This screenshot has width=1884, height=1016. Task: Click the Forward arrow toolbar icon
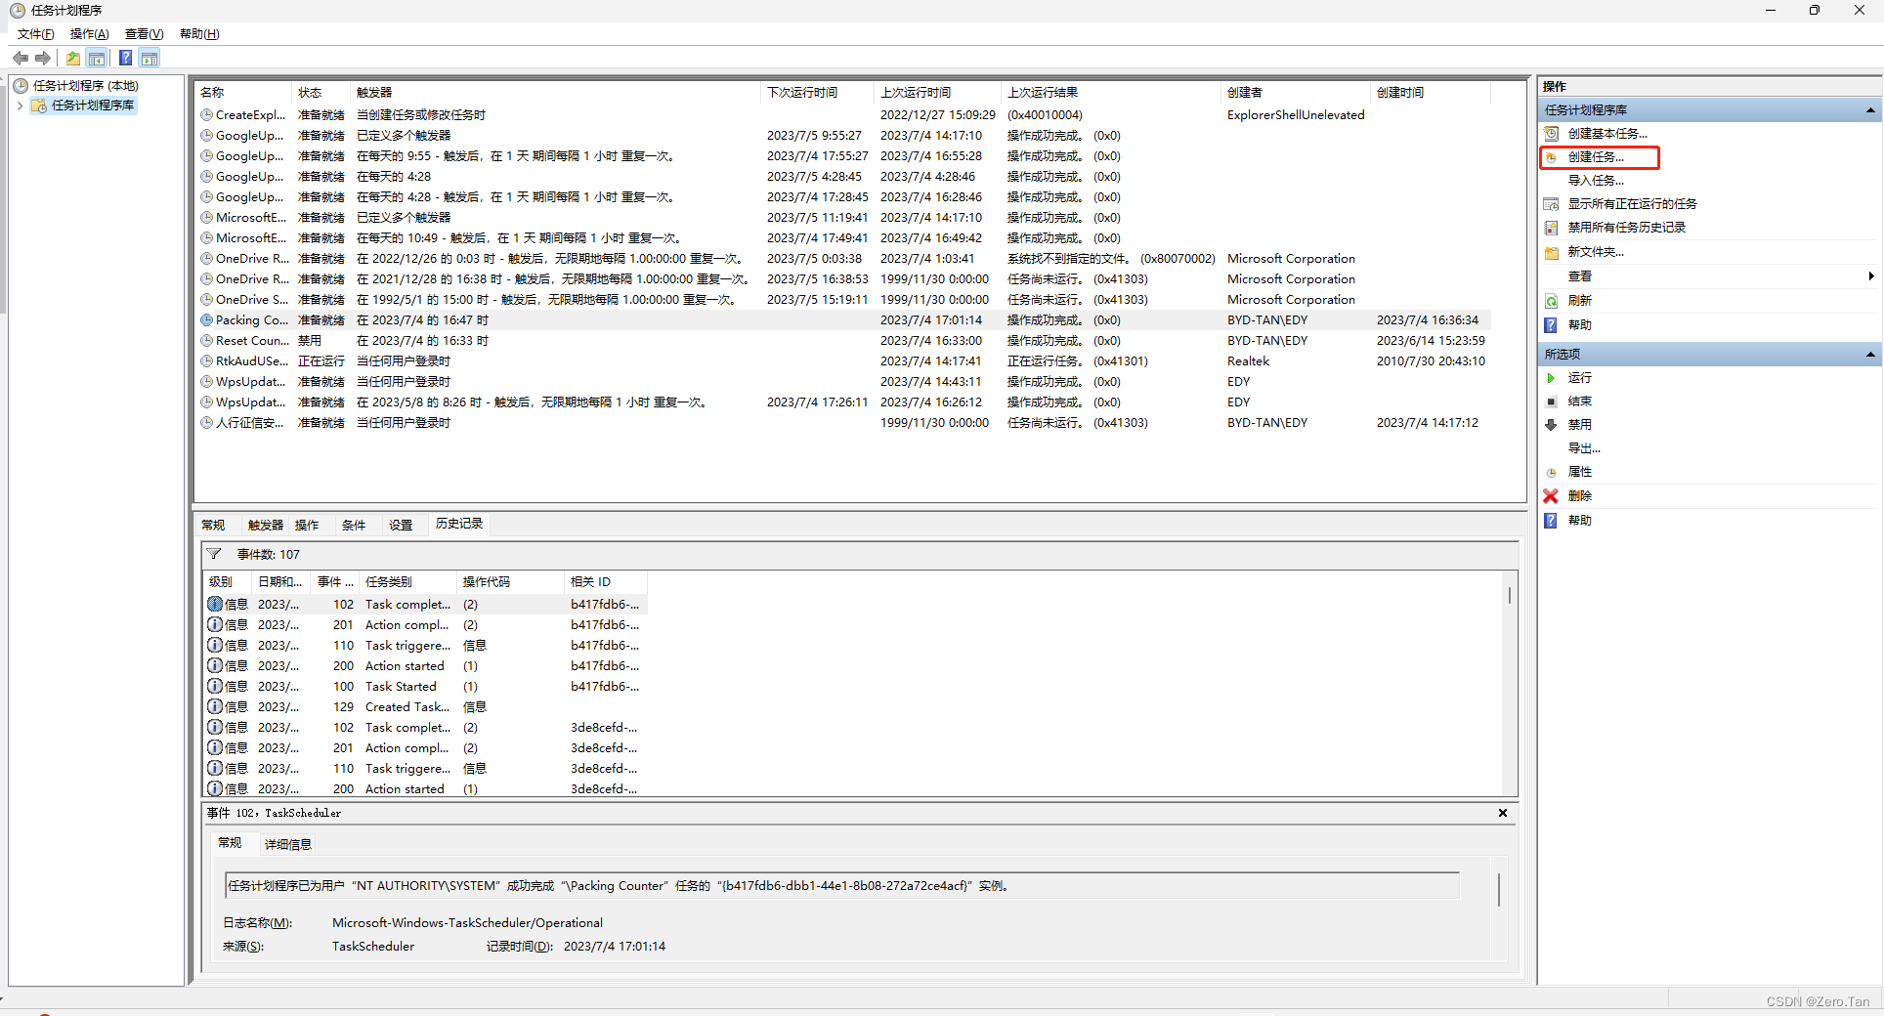pyautogui.click(x=43, y=59)
